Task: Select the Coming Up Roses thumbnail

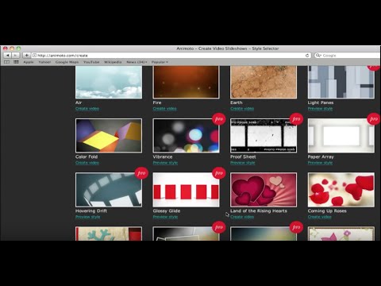Action: [x=341, y=190]
